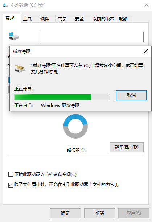Click the 确定 button at the bottom

[x=65, y=213]
